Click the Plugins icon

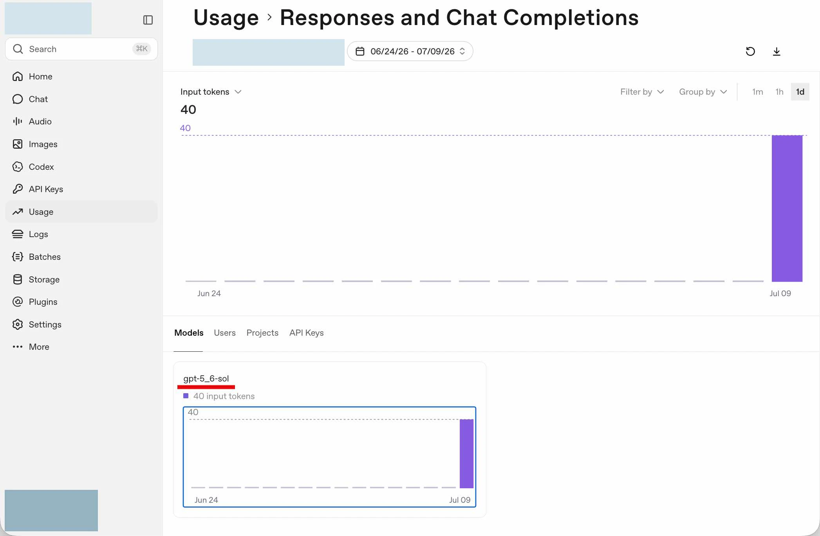click(x=18, y=302)
